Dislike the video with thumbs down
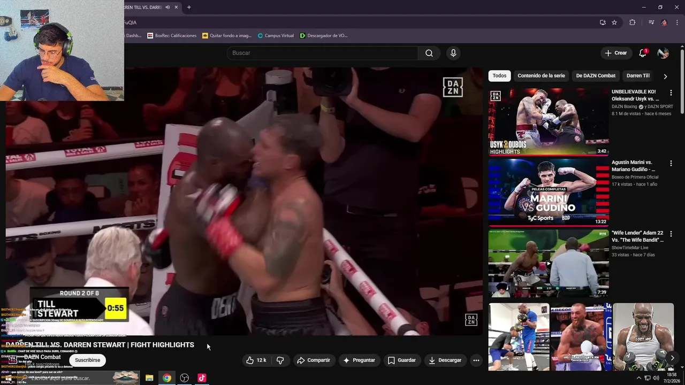Screen dimensions: 685x385 click(280, 360)
